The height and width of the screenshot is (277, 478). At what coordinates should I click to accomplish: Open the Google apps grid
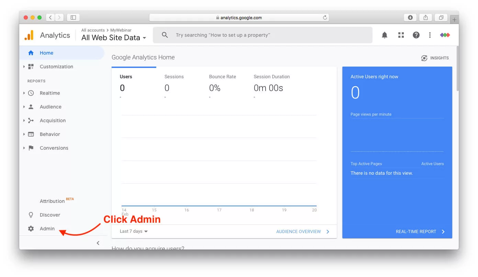tap(401, 35)
